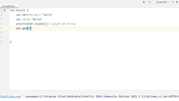
Task: Collapse the main function fold marker
Action: click(x=9, y=10)
